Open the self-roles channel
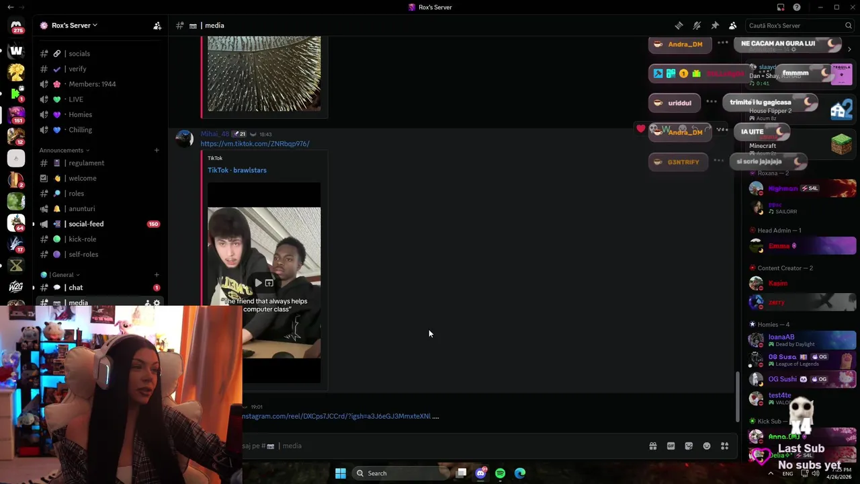 point(99,254)
